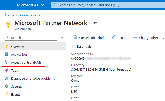
Task: Click the arrow Change directory icon
Action: click(135, 37)
